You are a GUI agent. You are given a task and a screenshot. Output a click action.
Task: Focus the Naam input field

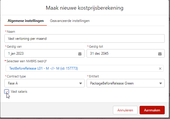coord(85,39)
